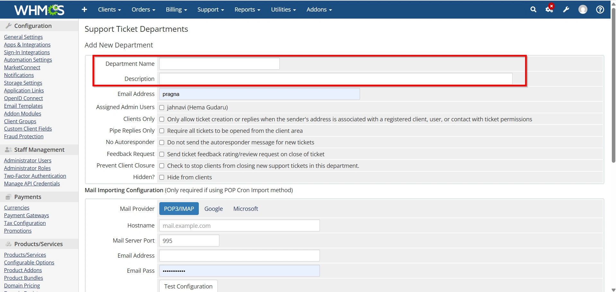
Task: Open Administrator Roles link
Action: click(x=27, y=168)
